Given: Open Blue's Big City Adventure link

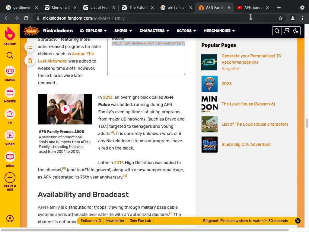Looking at the screenshot, I should [x=246, y=144].
